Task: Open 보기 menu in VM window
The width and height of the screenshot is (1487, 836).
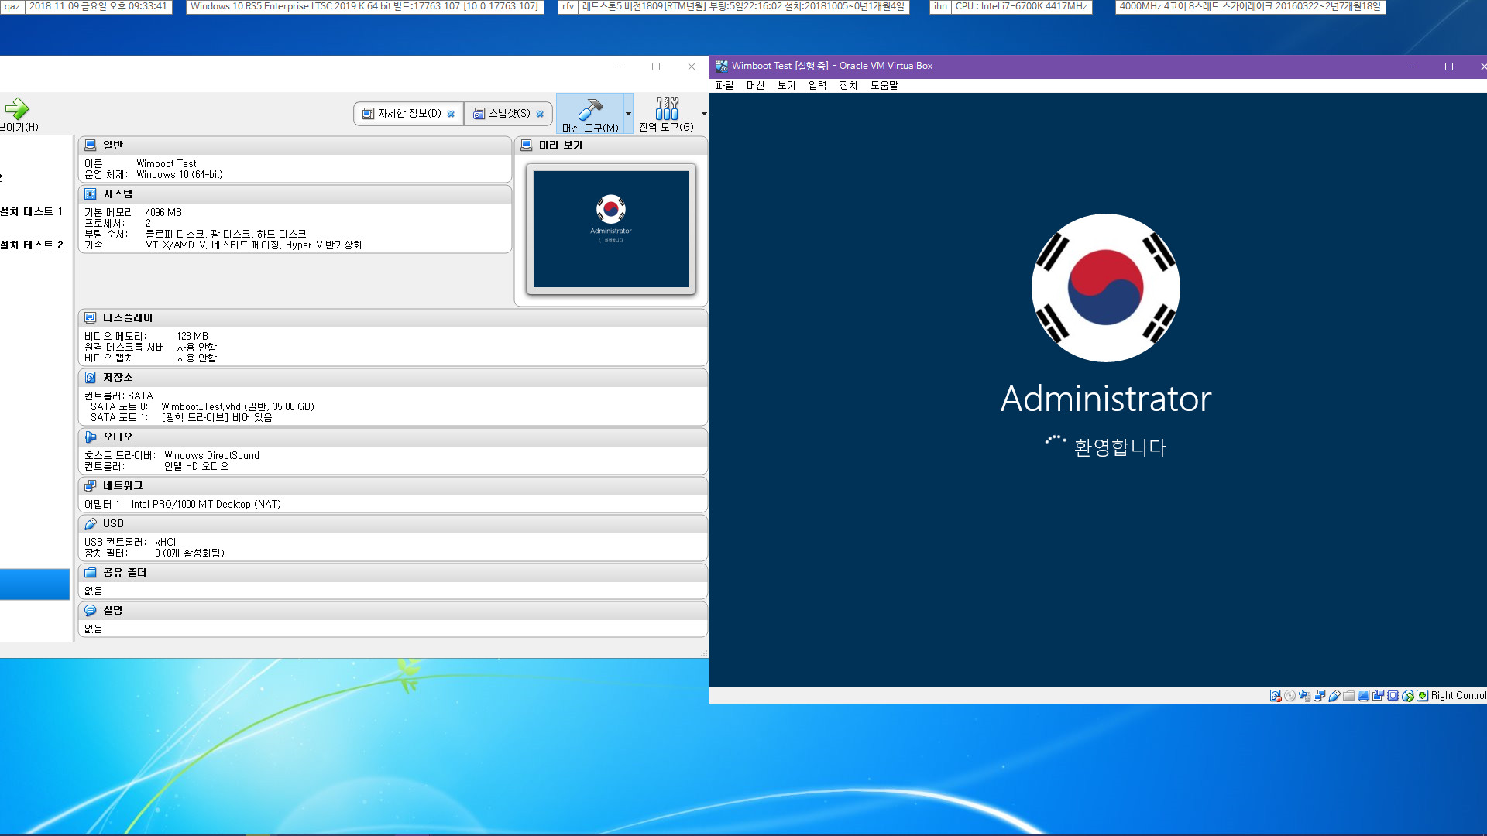Action: coord(786,86)
